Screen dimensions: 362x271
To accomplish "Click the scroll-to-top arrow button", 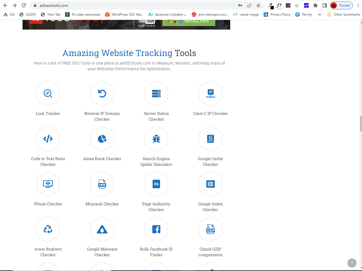I will 352,263.
